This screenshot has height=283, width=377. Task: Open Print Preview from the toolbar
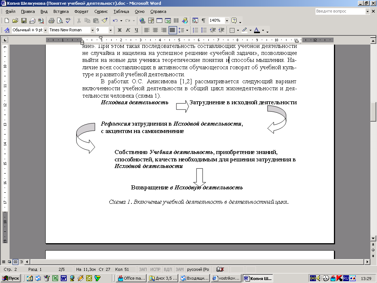coord(60,21)
